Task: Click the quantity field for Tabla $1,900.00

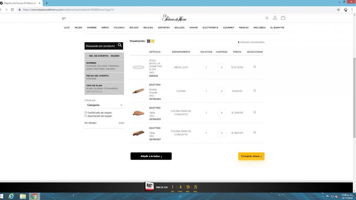Action: (222, 133)
